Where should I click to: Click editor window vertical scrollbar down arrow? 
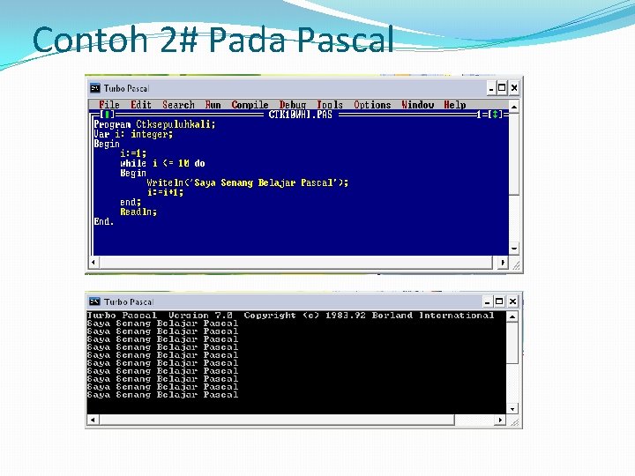[514, 249]
